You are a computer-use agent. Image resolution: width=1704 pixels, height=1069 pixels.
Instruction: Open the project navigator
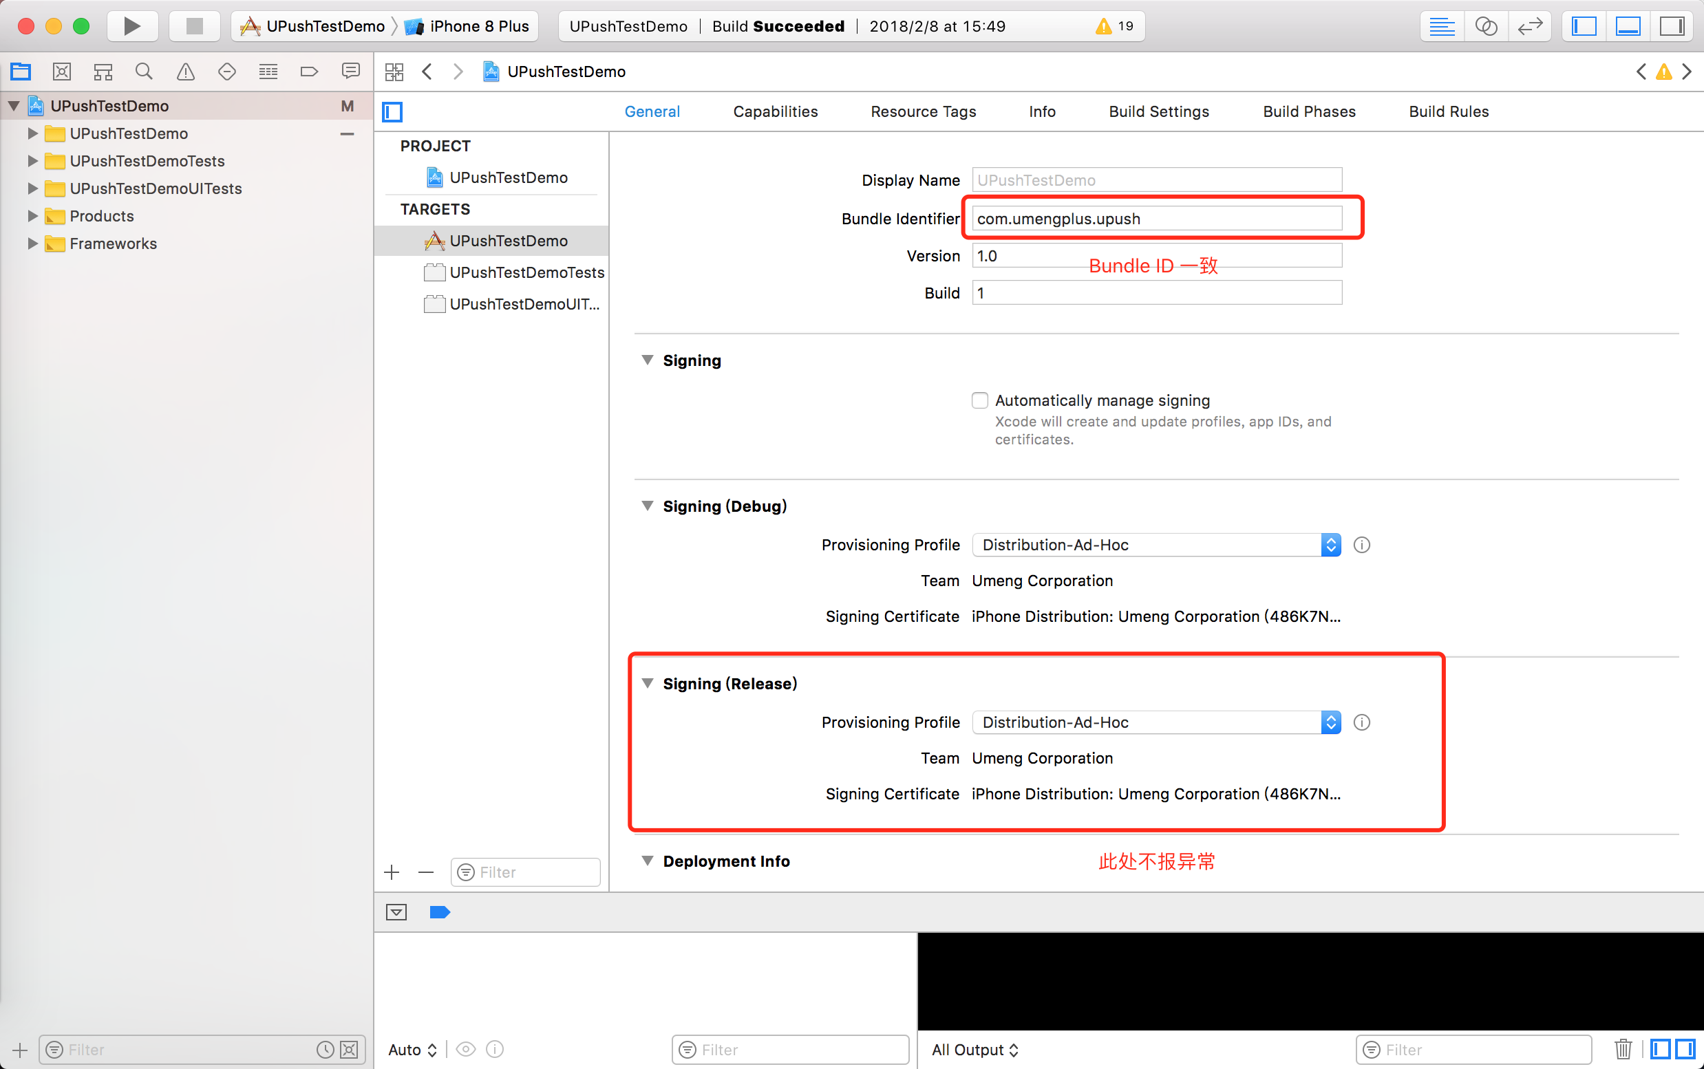[21, 72]
